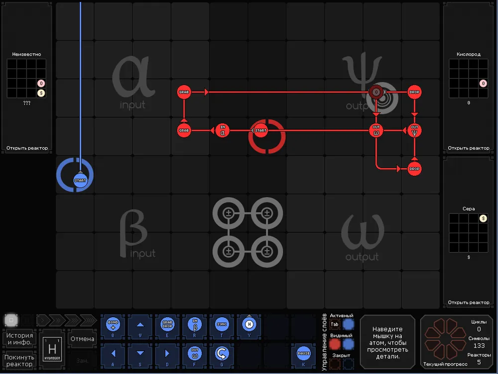
Task: Click the fastest speed chevron to run
Action: pyautogui.click(x=89, y=320)
